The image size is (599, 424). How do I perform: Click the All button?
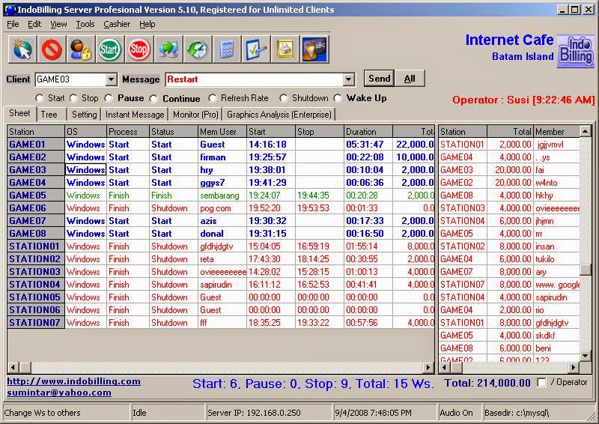click(x=410, y=79)
